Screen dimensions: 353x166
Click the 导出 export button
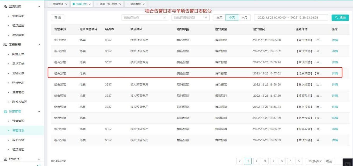pyautogui.click(x=57, y=18)
